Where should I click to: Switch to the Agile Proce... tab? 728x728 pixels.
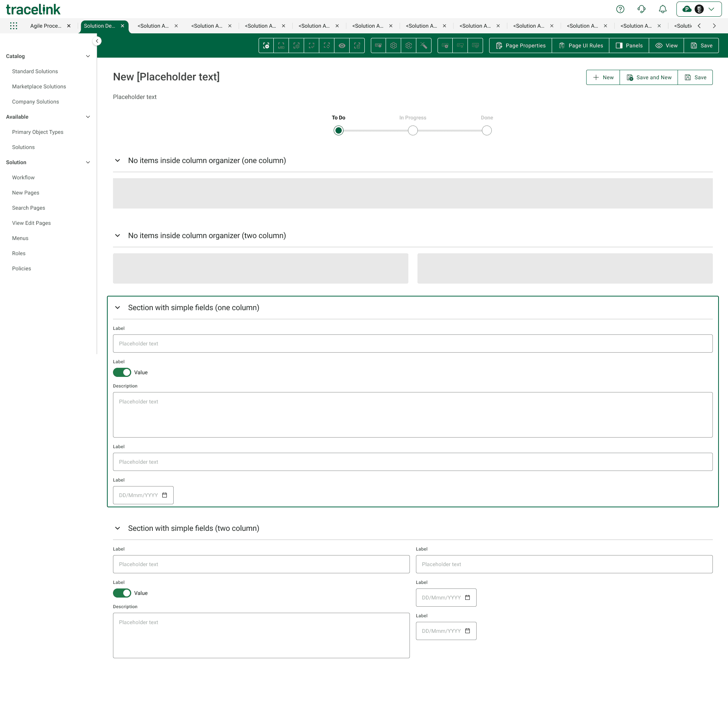46,26
